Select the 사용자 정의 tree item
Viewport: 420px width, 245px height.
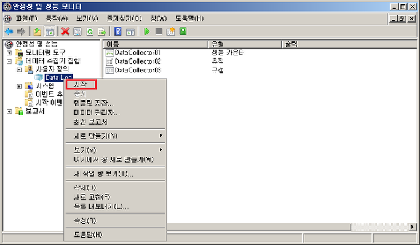click(x=52, y=69)
